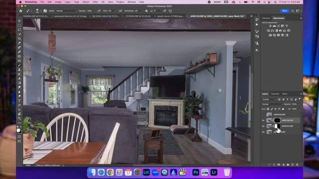This screenshot has height=179, width=319.
Task: Toggle lock all padlock icon
Action: (x=283, y=109)
